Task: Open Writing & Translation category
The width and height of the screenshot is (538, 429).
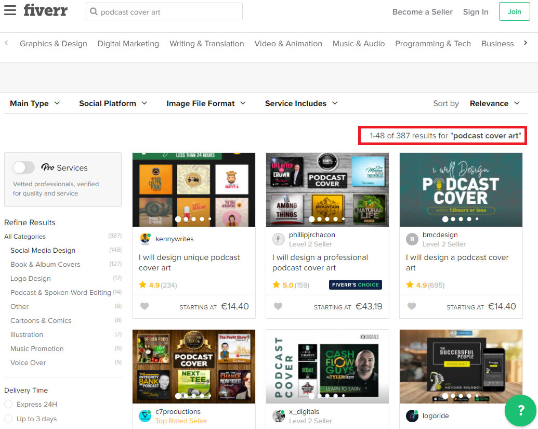Action: coord(206,44)
